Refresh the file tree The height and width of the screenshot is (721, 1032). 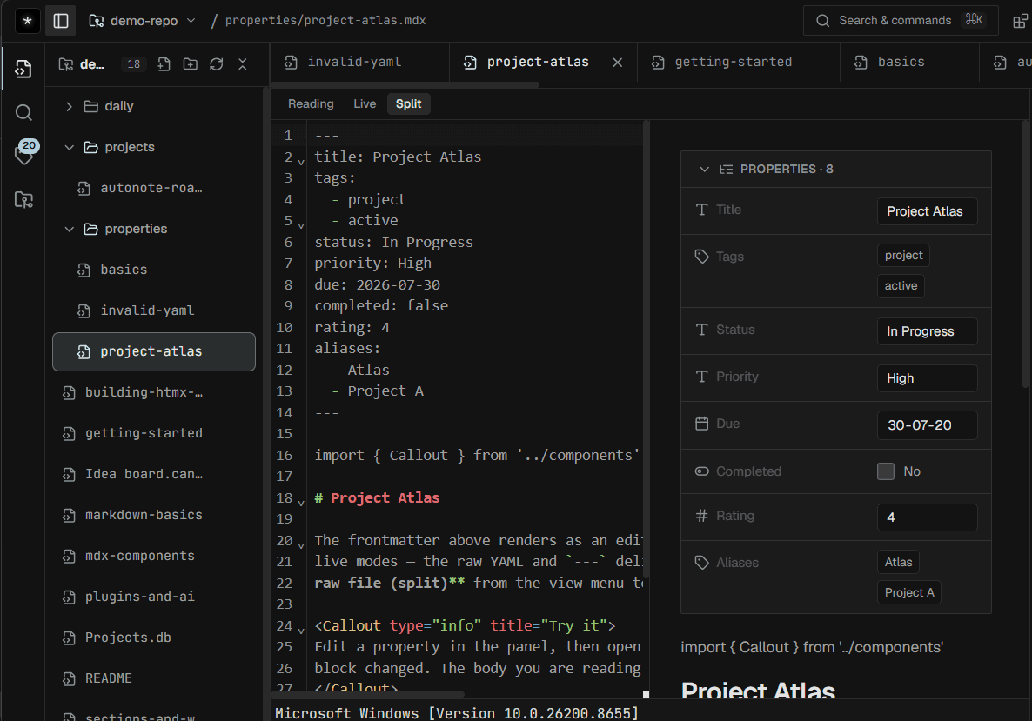pyautogui.click(x=217, y=63)
